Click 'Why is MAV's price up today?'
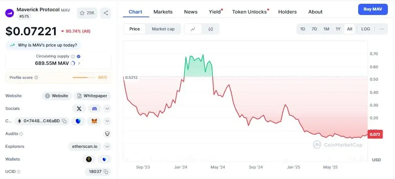Image resolution: width=395 pixels, height=179 pixels. pyautogui.click(x=43, y=45)
